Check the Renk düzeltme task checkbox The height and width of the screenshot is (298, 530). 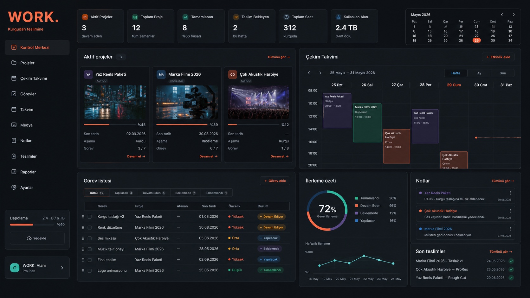click(90, 227)
